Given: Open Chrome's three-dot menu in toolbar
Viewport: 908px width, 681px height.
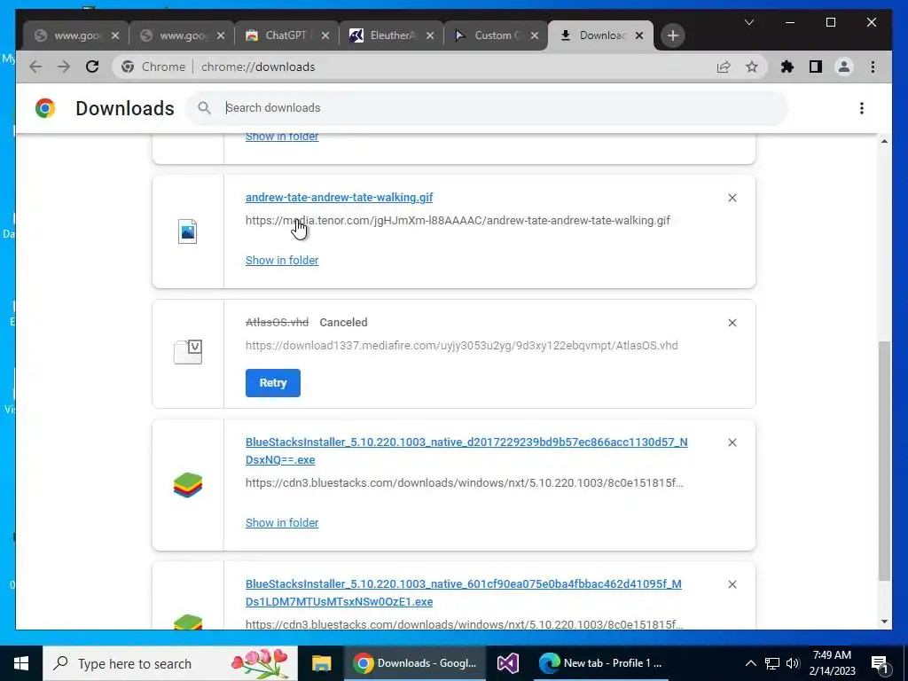Looking at the screenshot, I should [x=873, y=67].
